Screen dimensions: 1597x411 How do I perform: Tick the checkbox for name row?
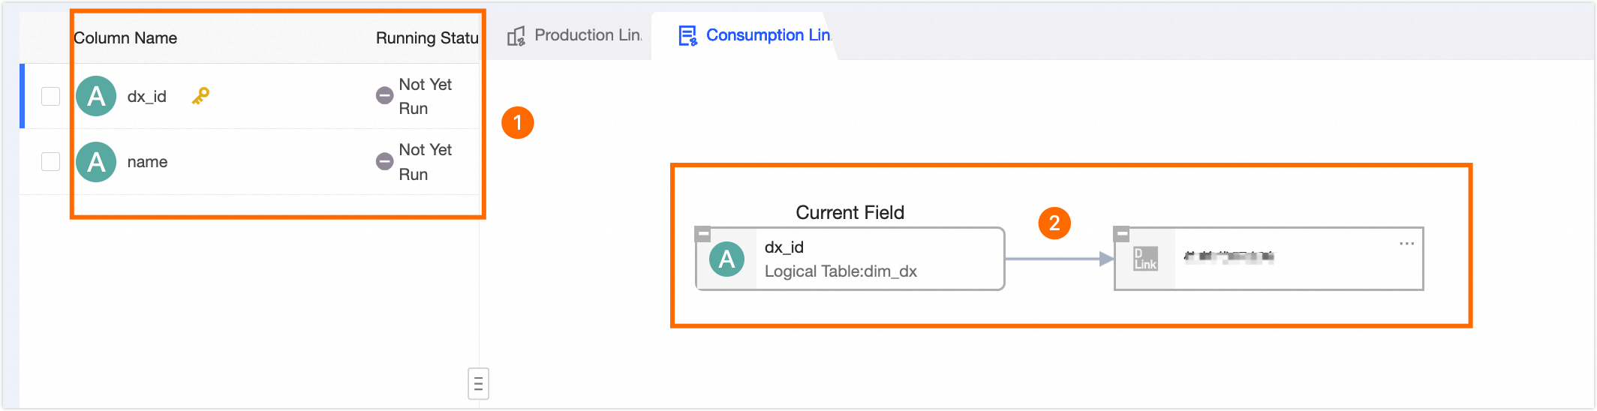coord(50,162)
